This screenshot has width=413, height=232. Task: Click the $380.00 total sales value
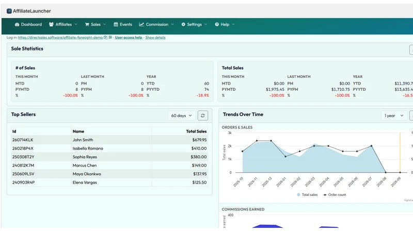point(199,157)
